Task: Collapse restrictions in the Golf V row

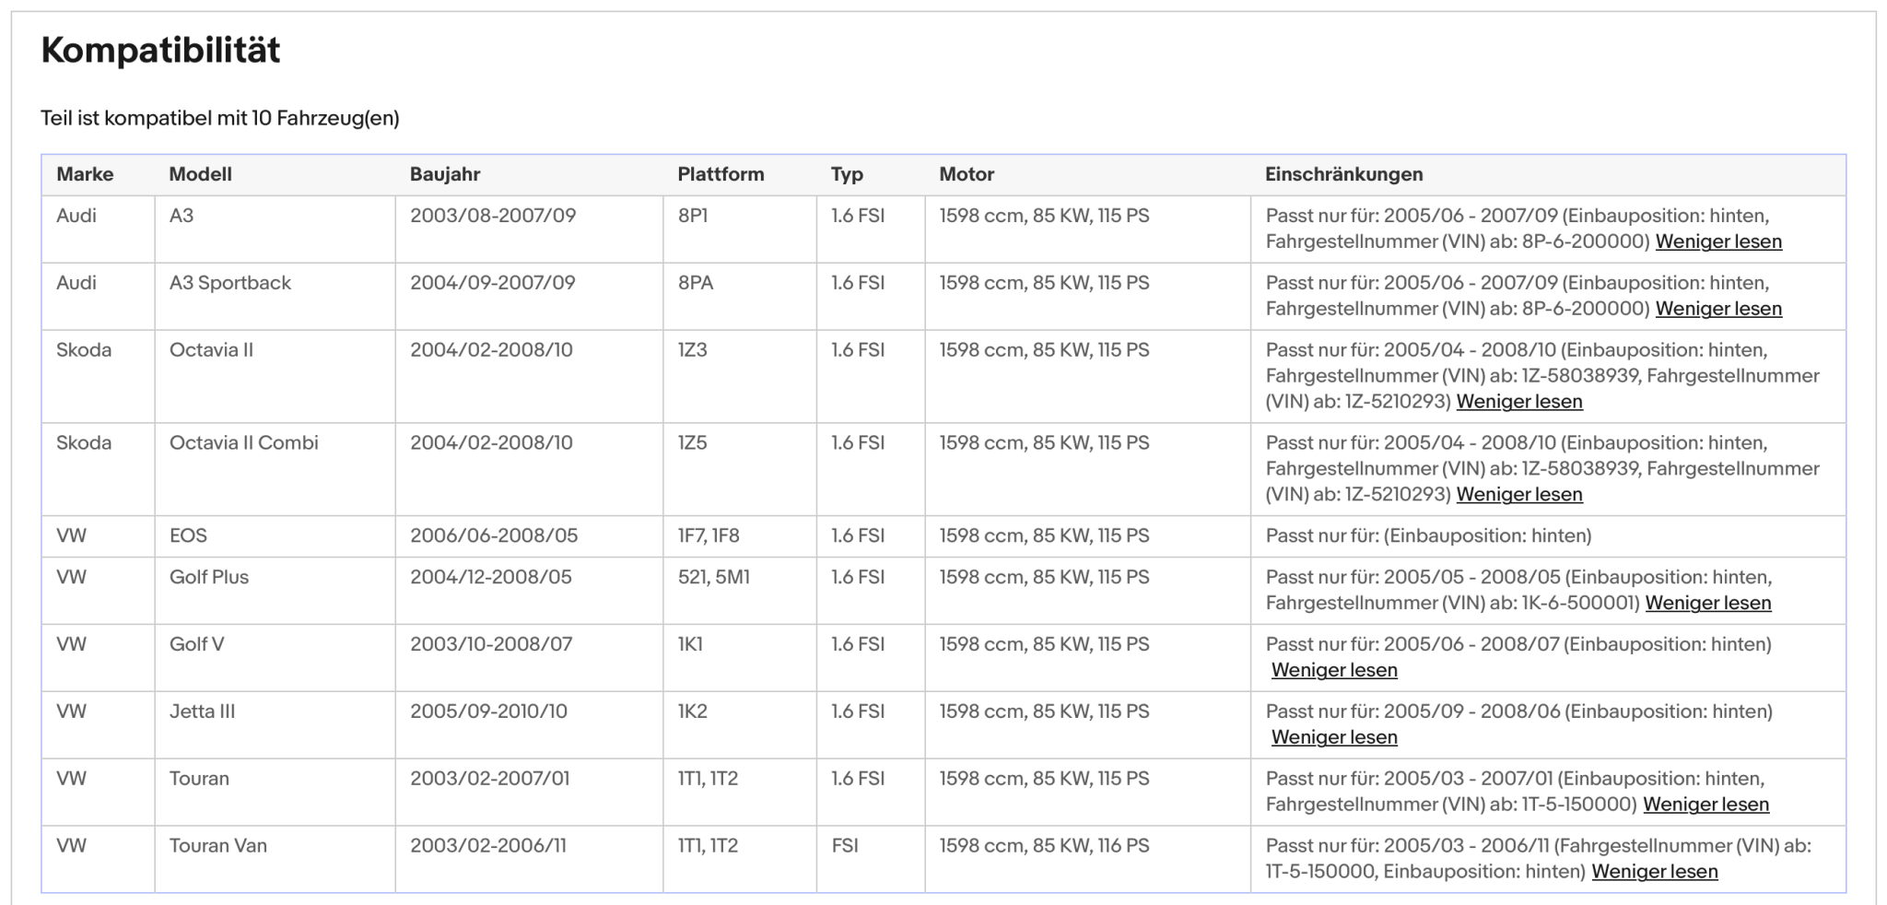Action: (x=1334, y=670)
